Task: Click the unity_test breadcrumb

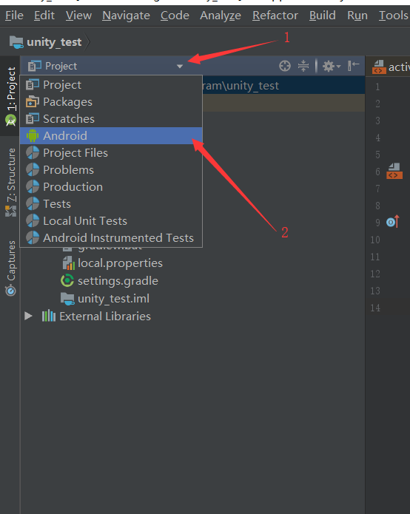Action: pyautogui.click(x=54, y=42)
